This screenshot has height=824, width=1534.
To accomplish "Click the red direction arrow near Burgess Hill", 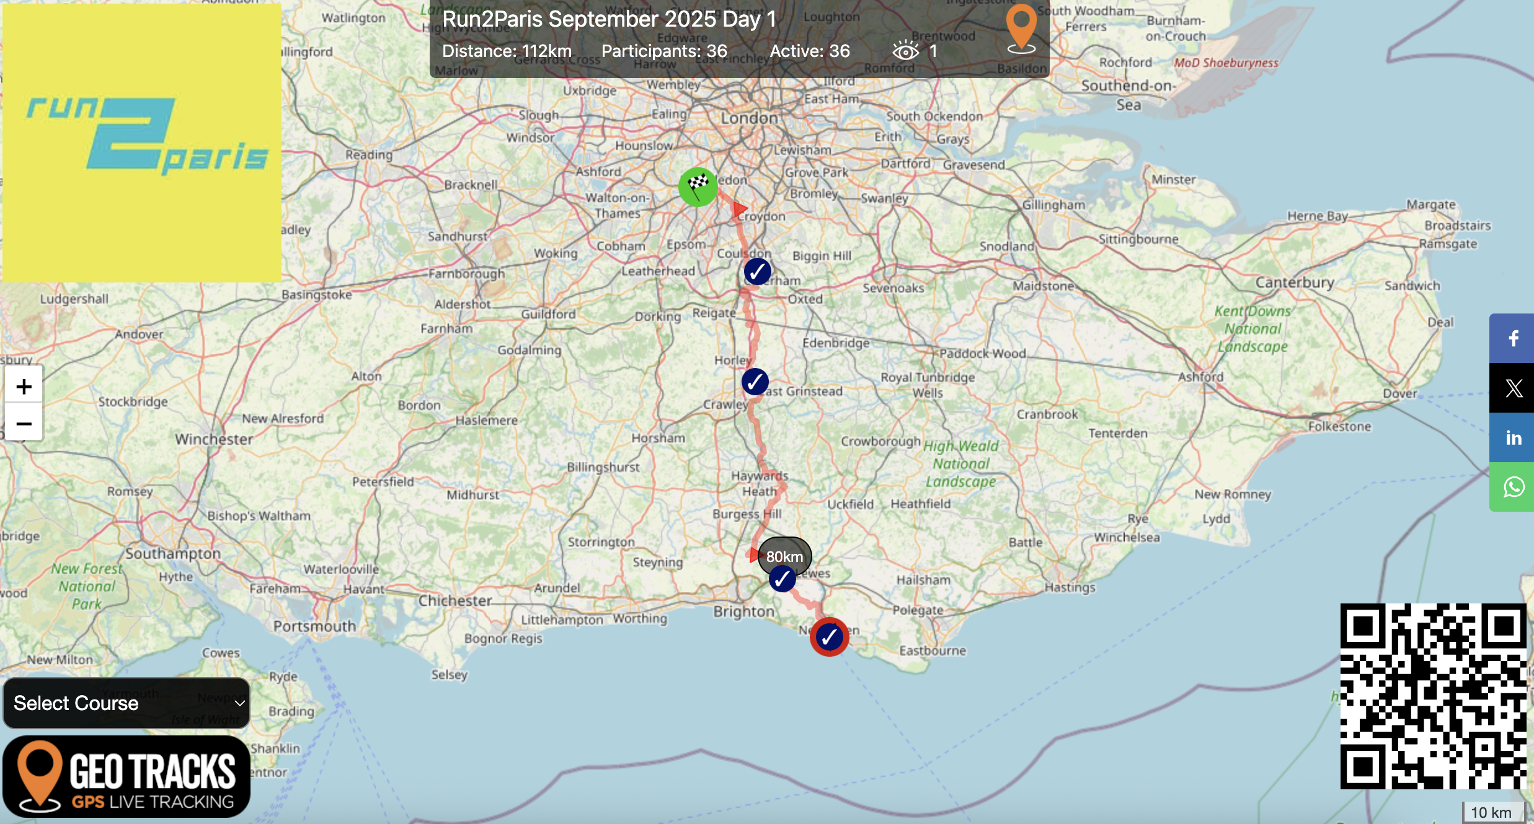I will pyautogui.click(x=754, y=554).
